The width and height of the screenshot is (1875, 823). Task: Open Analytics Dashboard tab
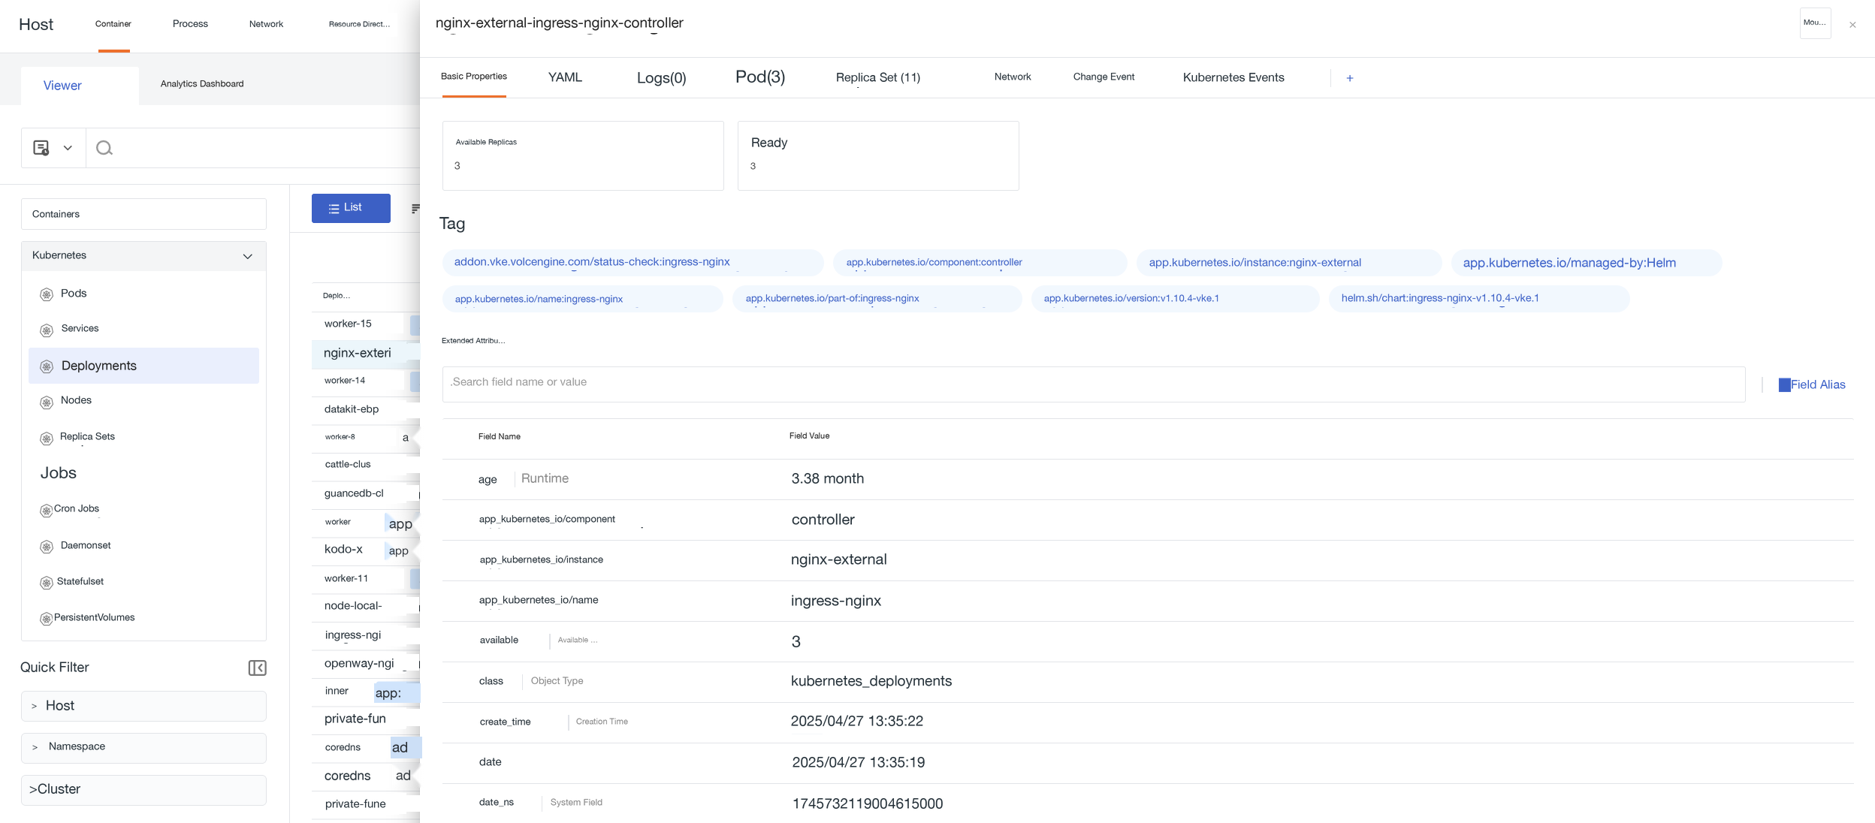point(202,84)
